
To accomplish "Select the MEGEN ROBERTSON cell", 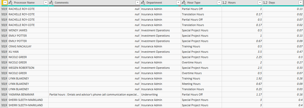I will point(28,68).
